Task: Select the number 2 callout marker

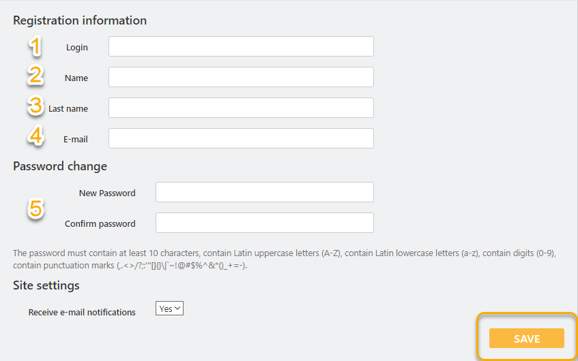Action: pyautogui.click(x=35, y=76)
